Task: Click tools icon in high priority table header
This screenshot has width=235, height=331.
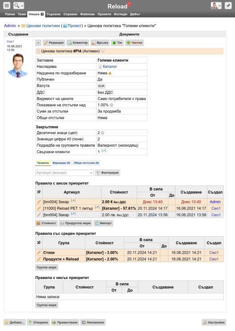Action: pos(39,192)
